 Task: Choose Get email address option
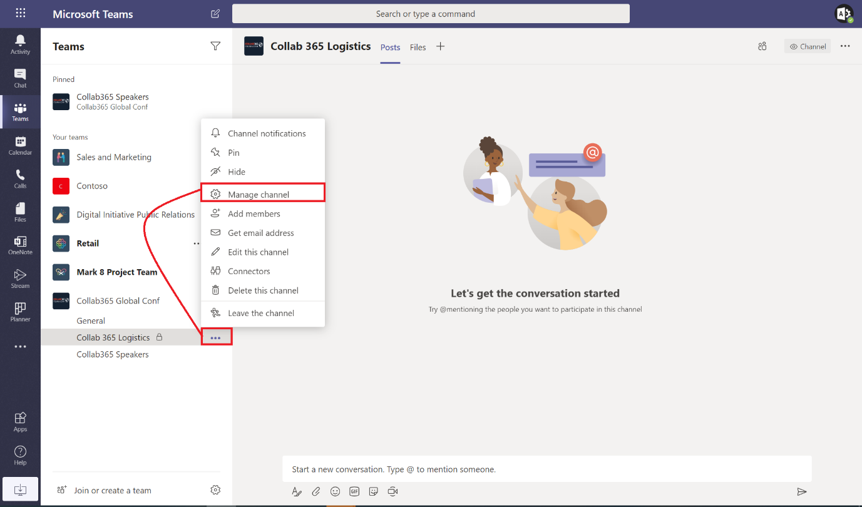263,233
